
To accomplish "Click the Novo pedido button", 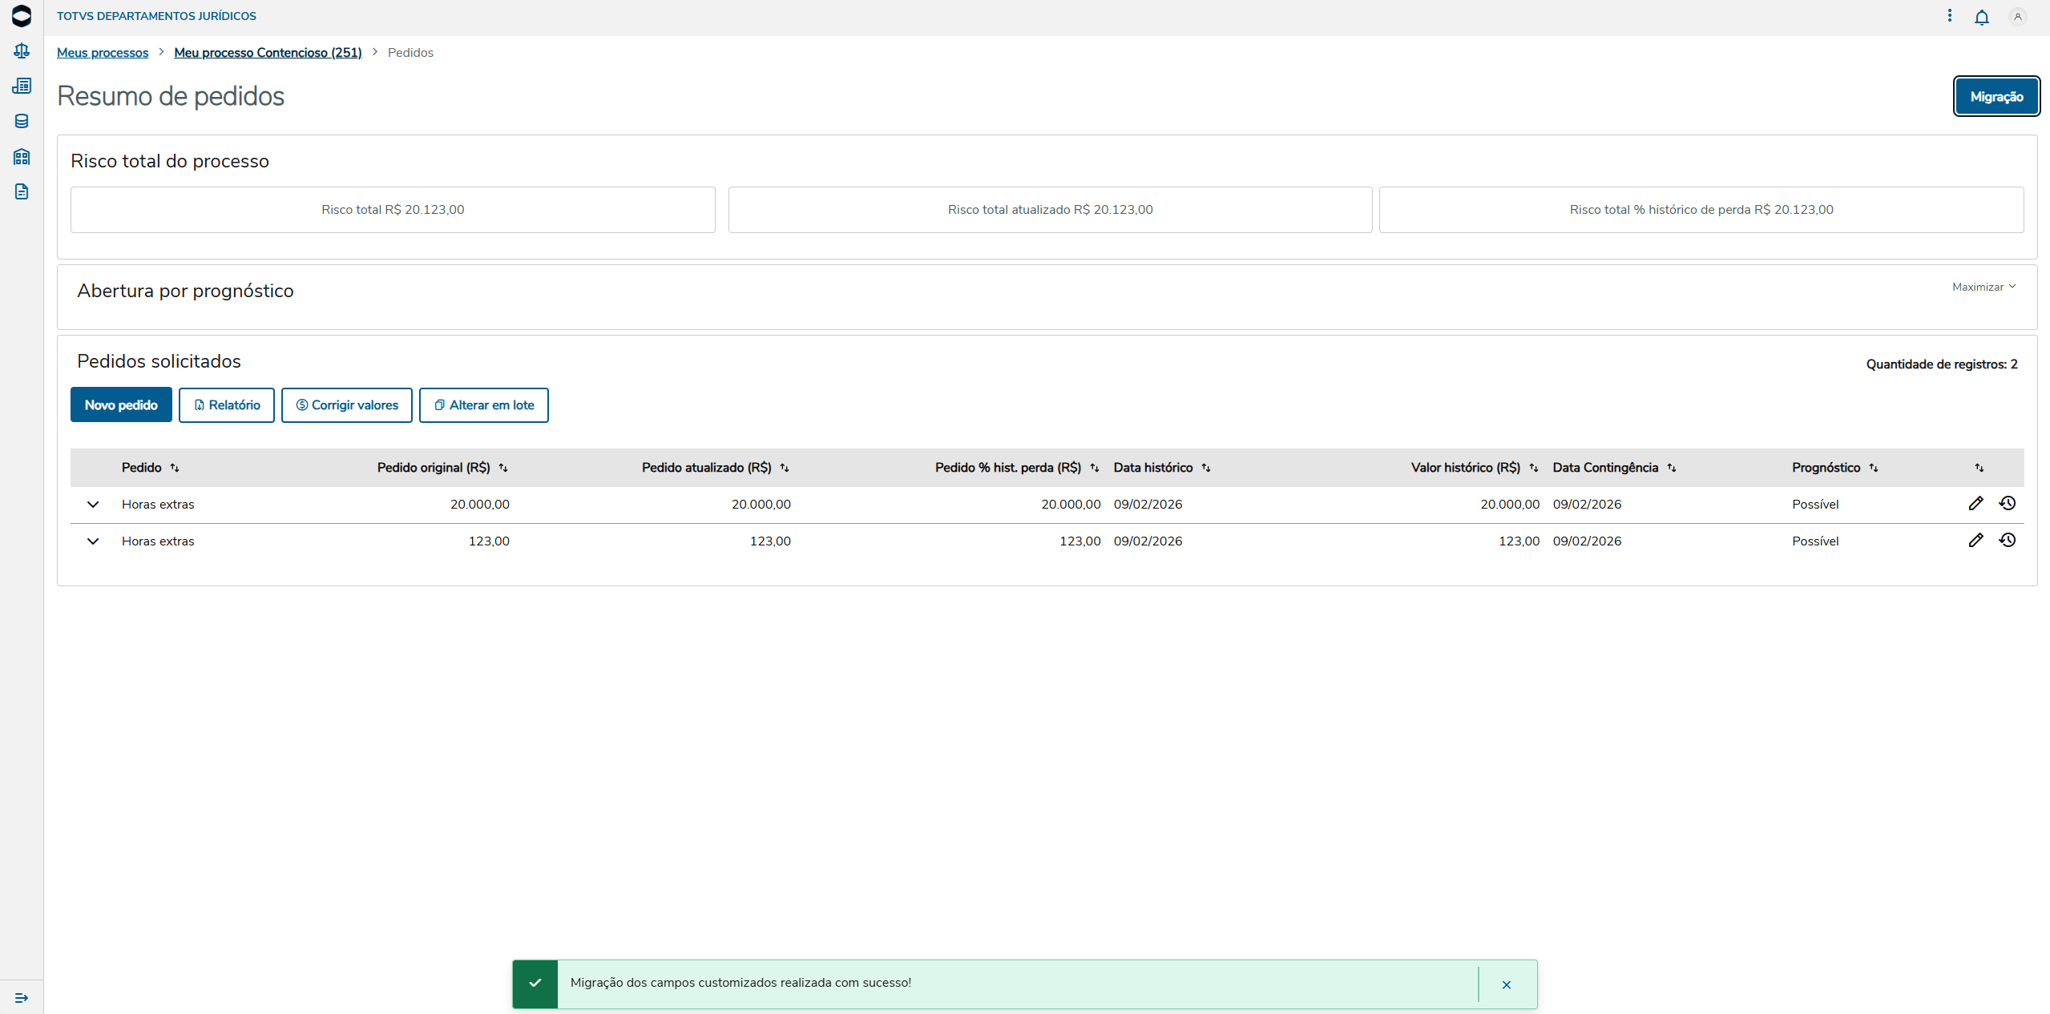I will point(121,405).
